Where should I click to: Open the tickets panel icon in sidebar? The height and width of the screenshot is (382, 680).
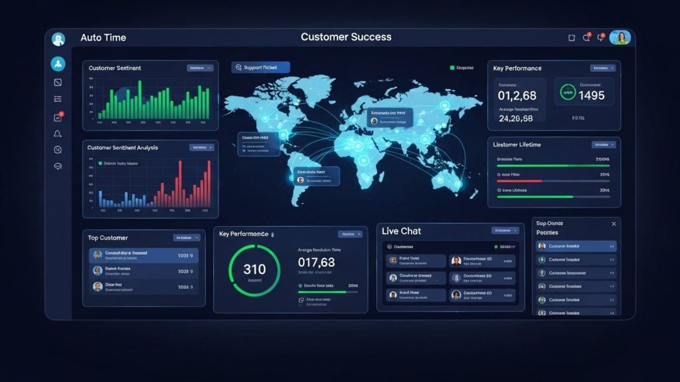(x=58, y=82)
